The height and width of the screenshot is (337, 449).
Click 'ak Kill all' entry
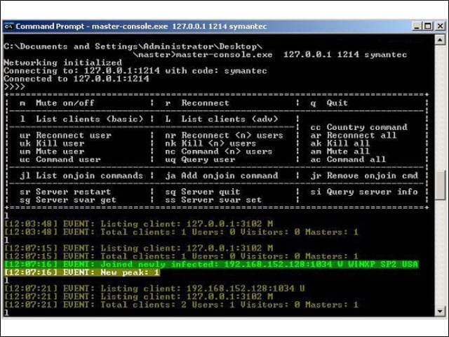point(340,143)
